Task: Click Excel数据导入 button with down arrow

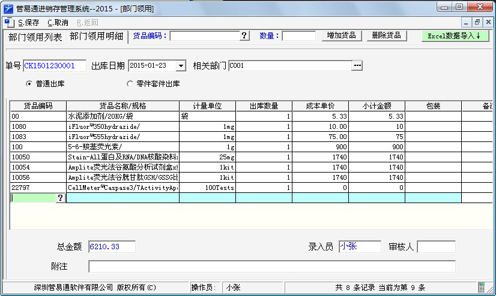Action: click(455, 36)
